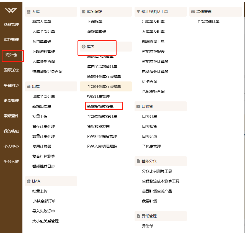The image size is (245, 233).
Task: Select 下调拨单
Action: pos(95,22)
